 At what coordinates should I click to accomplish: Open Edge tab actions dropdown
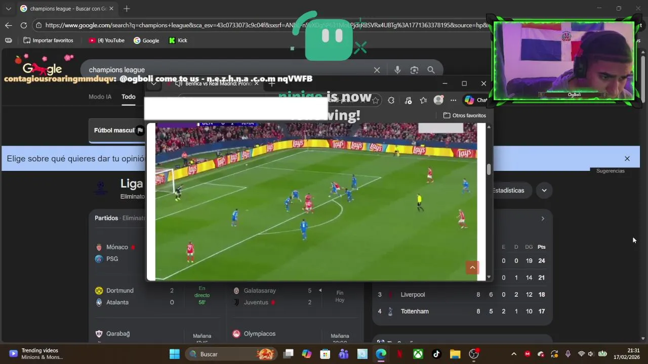pyautogui.click(x=153, y=83)
